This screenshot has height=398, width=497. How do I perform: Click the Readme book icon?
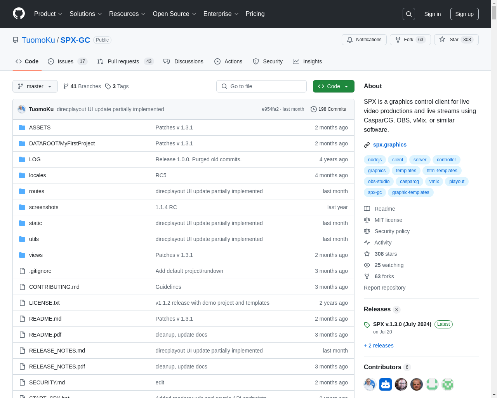(367, 209)
